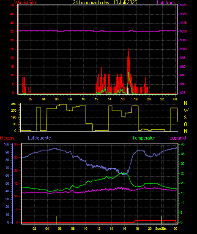Click the red Windstärke axis label
This screenshot has width=197, height=234.
[x=26, y=3]
